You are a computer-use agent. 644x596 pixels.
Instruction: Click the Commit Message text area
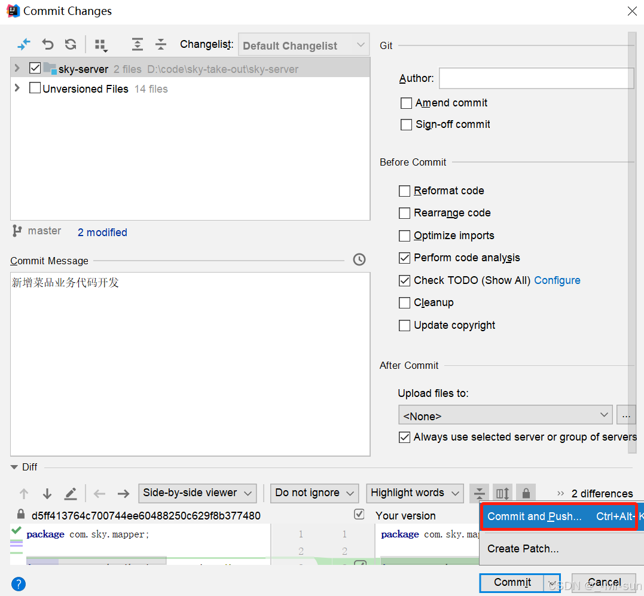click(190, 363)
